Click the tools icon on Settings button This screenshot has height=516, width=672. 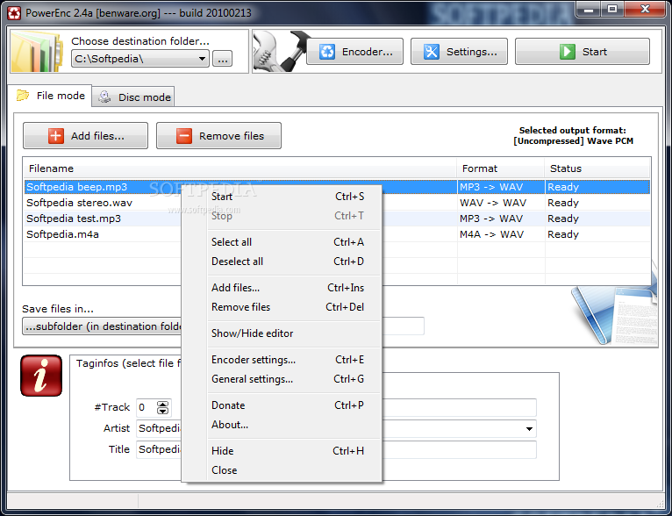(431, 52)
